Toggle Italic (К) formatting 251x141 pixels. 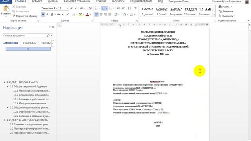tap(47, 14)
